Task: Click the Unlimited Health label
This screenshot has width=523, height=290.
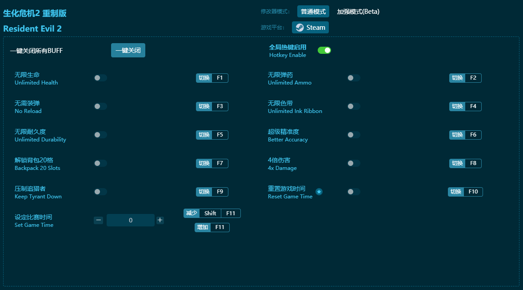Action: point(36,82)
